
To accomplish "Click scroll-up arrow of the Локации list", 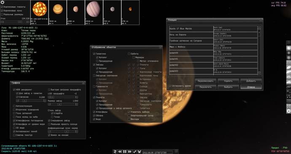I will pyautogui.click(x=259, y=27).
